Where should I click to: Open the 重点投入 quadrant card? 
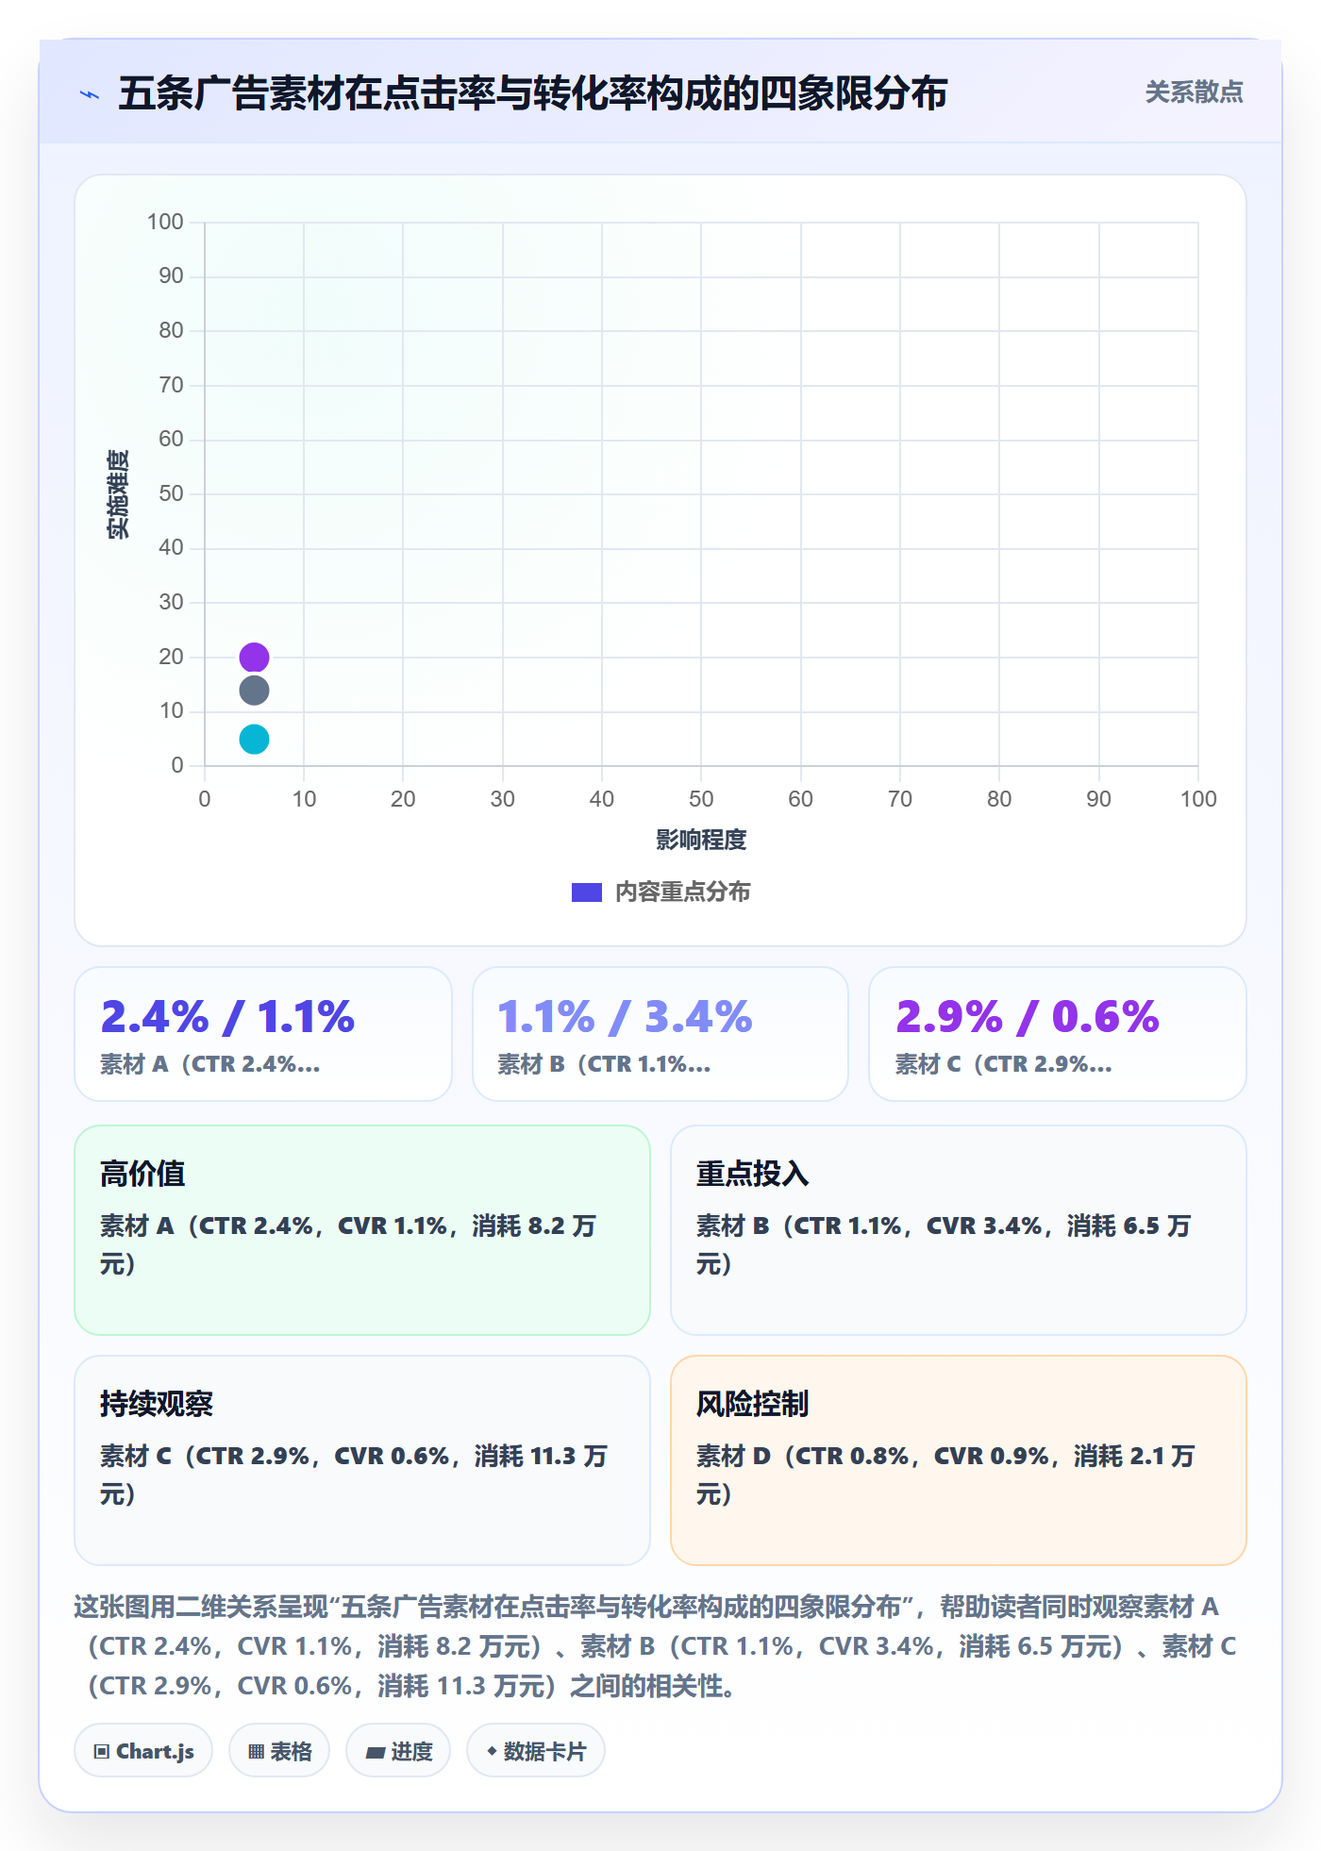click(959, 1230)
